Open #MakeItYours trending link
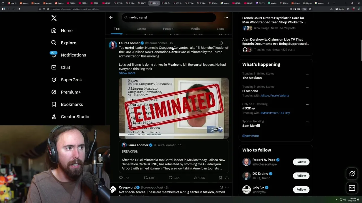 [x=269, y=113]
